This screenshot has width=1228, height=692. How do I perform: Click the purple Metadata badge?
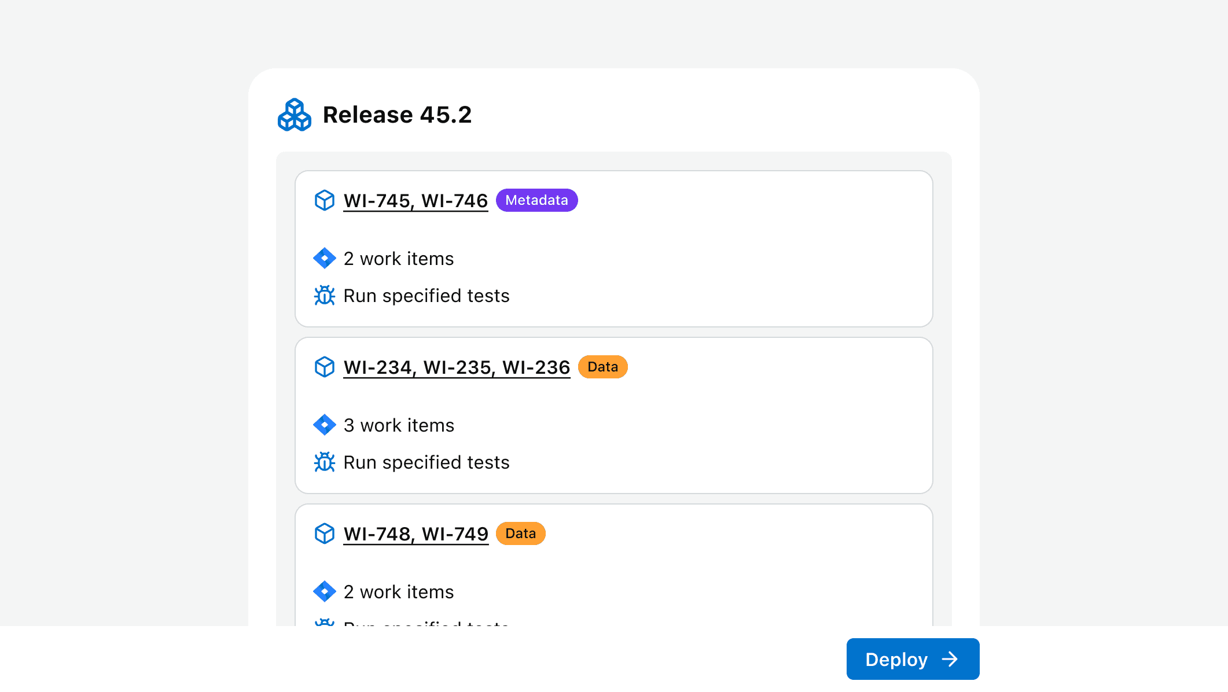click(x=536, y=200)
